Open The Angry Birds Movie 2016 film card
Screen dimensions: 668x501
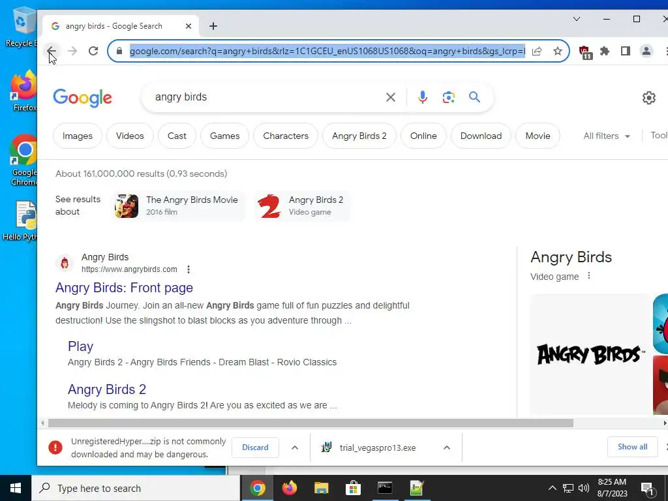point(179,205)
